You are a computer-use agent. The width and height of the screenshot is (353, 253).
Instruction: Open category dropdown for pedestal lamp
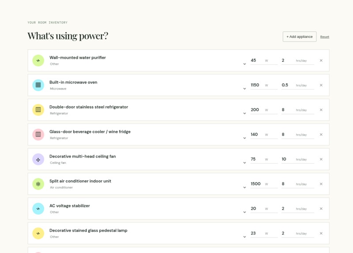(x=244, y=237)
